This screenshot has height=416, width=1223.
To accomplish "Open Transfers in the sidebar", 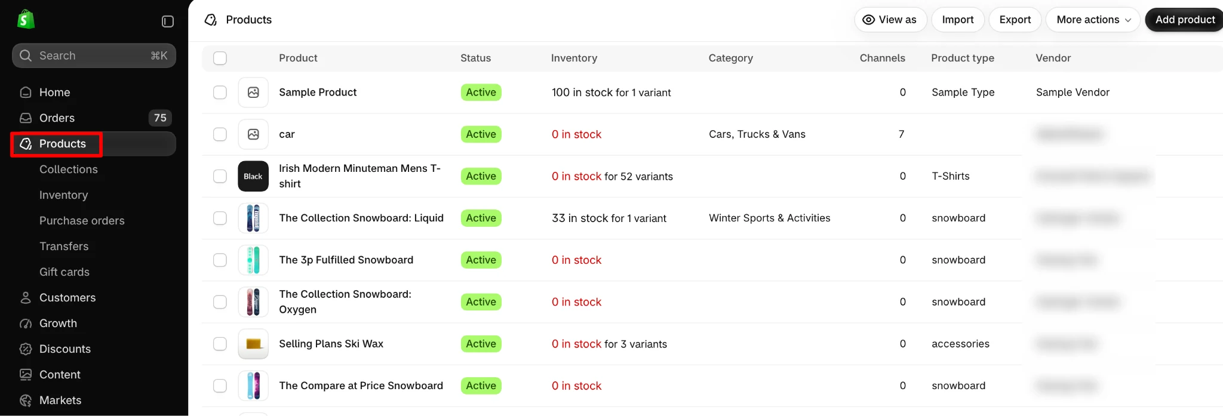I will point(64,246).
